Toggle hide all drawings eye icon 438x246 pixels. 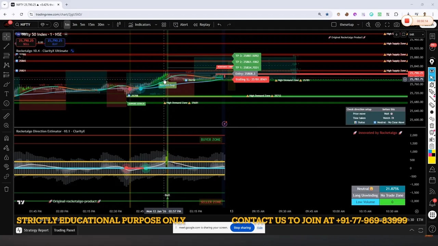[x=6, y=166]
